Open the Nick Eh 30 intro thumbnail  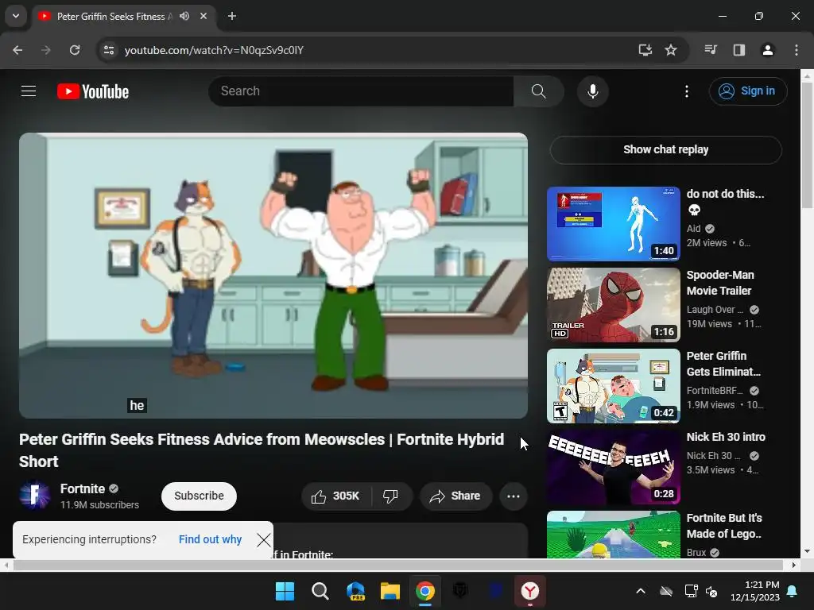pos(613,467)
